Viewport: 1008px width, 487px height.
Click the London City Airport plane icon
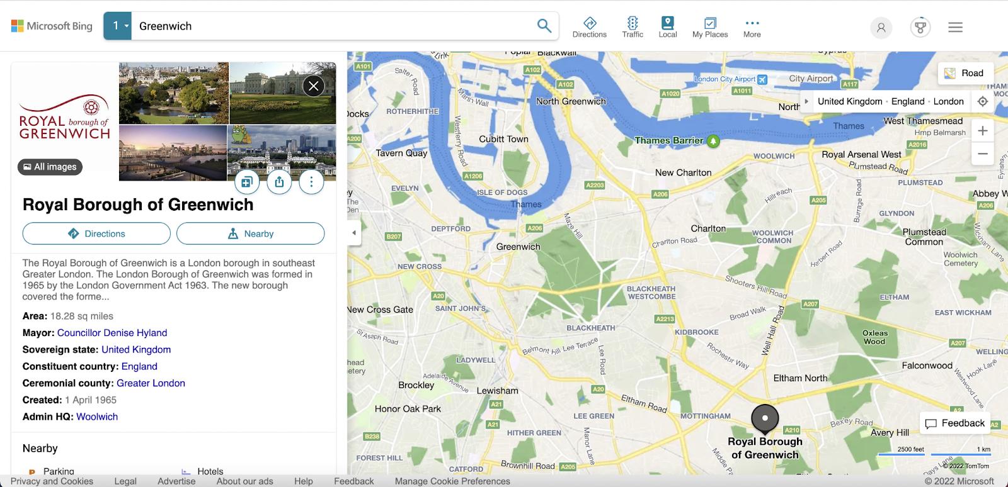762,79
